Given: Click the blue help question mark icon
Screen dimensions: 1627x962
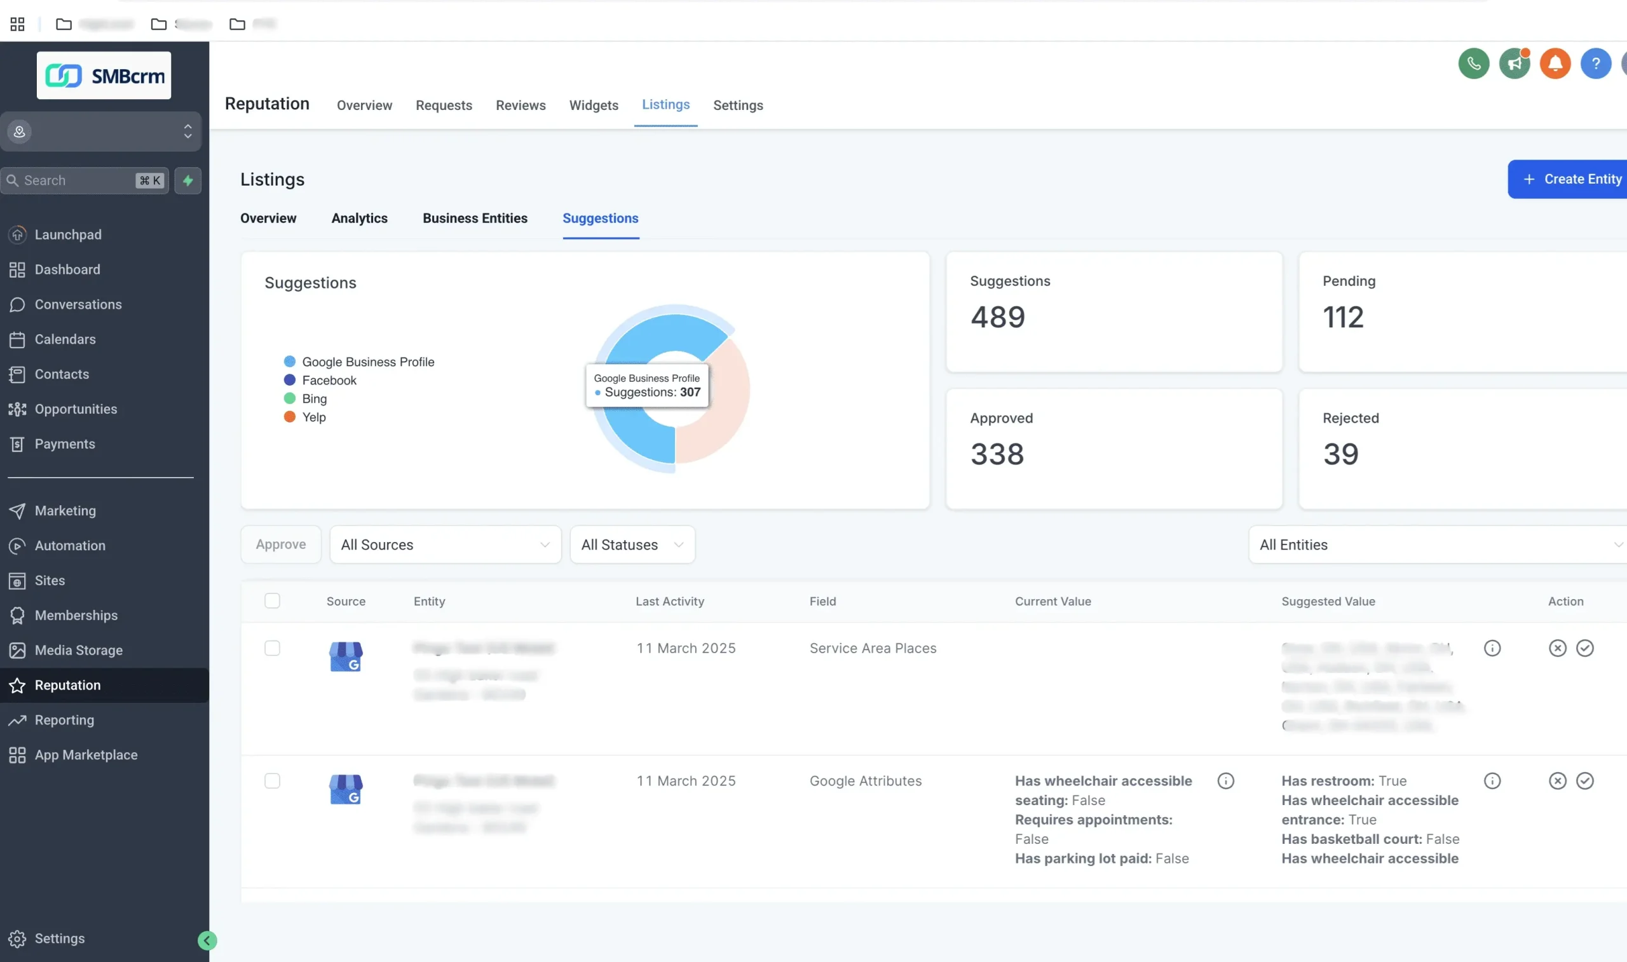Looking at the screenshot, I should [x=1596, y=64].
